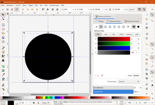Open the Mischmodus Normal dropdown
This screenshot has height=105, width=155.
pos(129,82)
